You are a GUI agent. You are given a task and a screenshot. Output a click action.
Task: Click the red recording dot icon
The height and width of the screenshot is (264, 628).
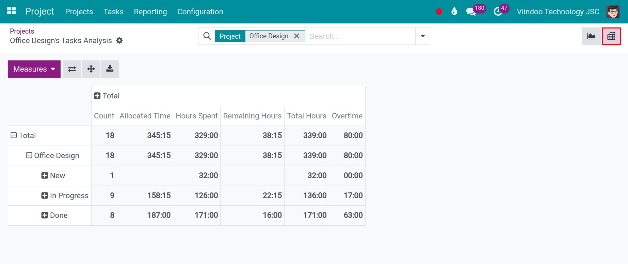(439, 12)
